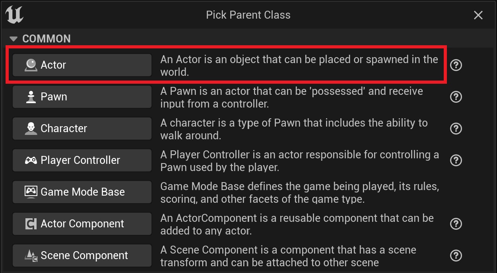Open help for the Pawn class
Screen dimensions: 497x273
click(x=456, y=97)
